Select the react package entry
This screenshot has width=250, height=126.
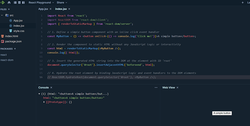point(3,55)
